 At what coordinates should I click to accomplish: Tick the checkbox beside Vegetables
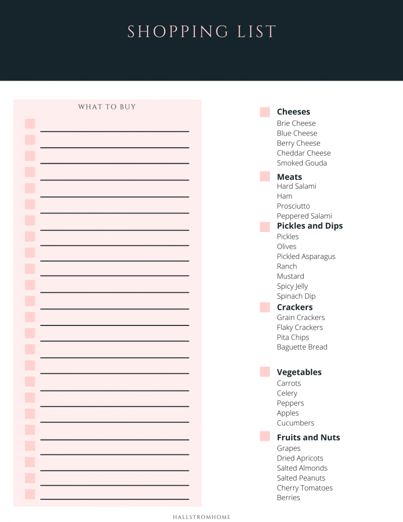pos(265,372)
